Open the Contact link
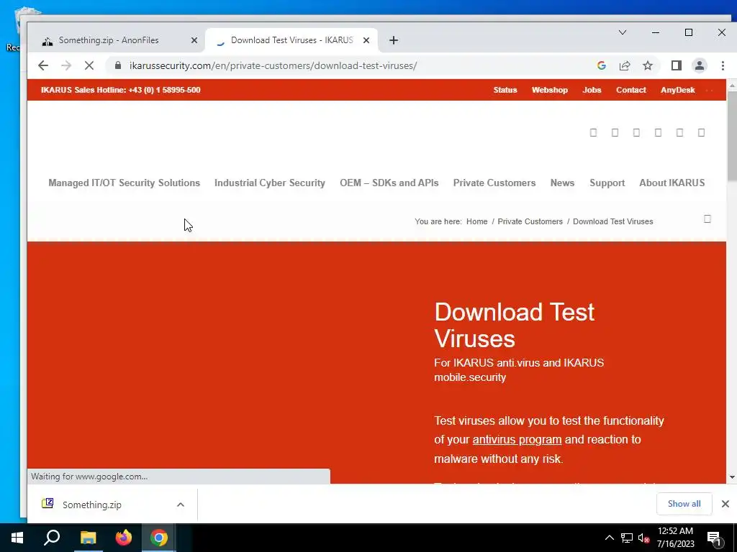 630,90
